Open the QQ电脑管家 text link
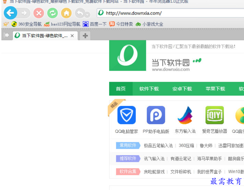Screen dimensions: 244x190 pyautogui.click(x=127, y=131)
